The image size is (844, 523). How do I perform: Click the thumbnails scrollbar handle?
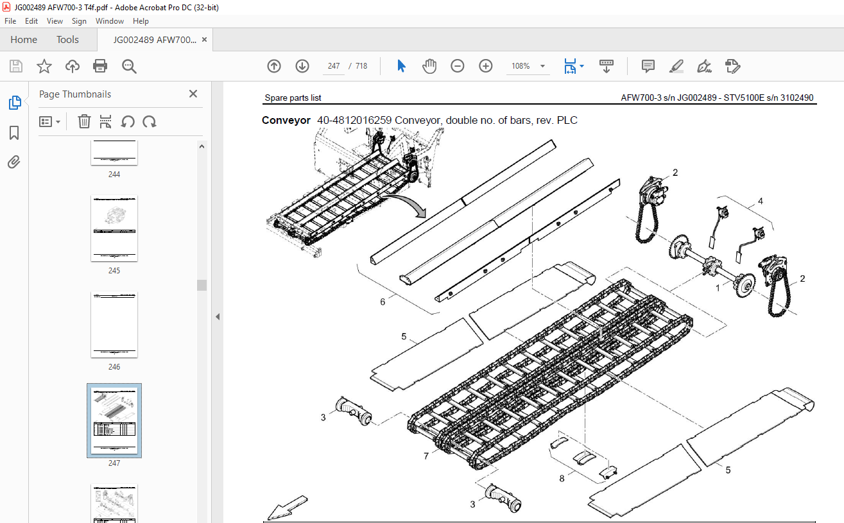click(x=202, y=285)
